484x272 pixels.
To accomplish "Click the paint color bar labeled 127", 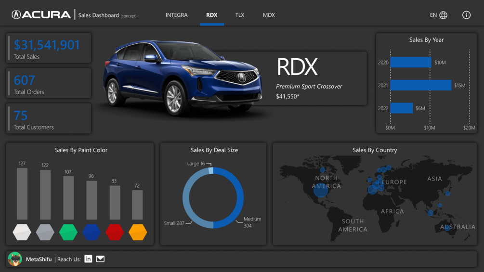I will (22, 194).
